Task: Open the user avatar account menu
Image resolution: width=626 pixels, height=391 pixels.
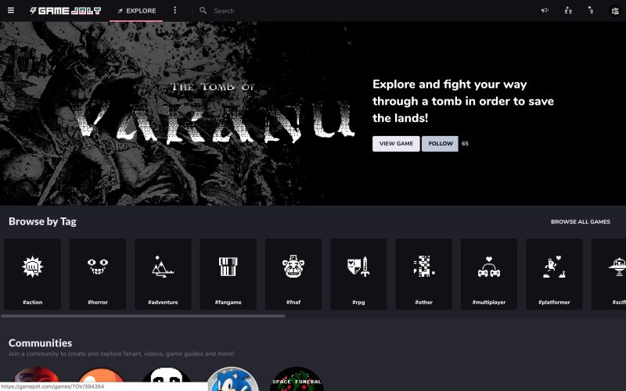Action: pyautogui.click(x=615, y=11)
